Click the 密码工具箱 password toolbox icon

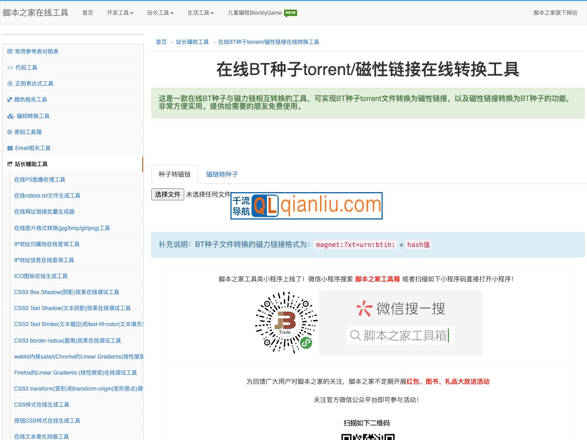(x=9, y=132)
